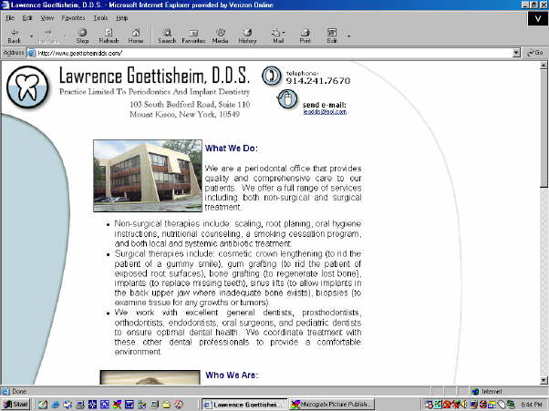Click the Verizon logo in browser corner

[x=538, y=18]
